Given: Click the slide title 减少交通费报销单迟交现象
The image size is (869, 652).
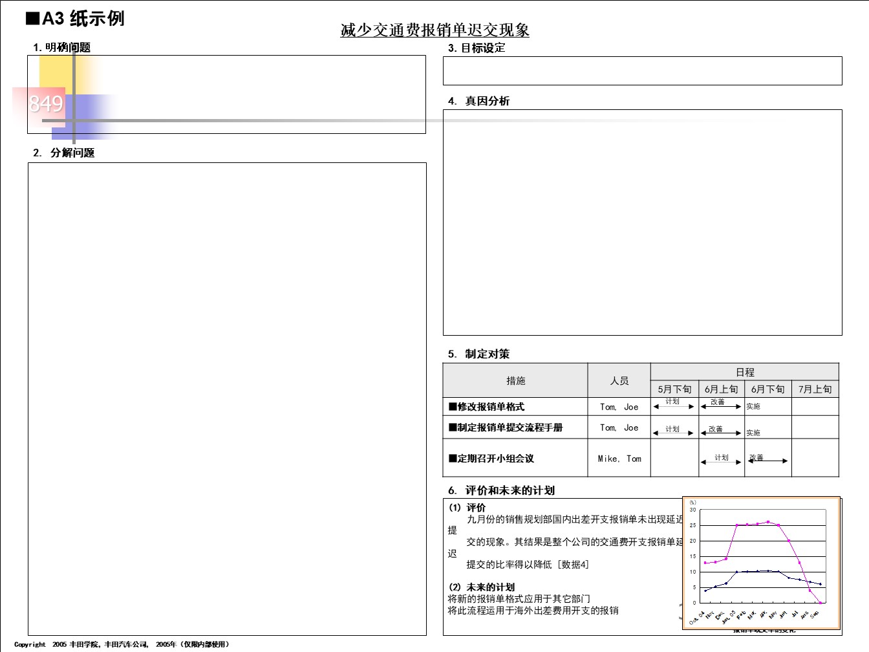Looking at the screenshot, I should click(x=434, y=30).
